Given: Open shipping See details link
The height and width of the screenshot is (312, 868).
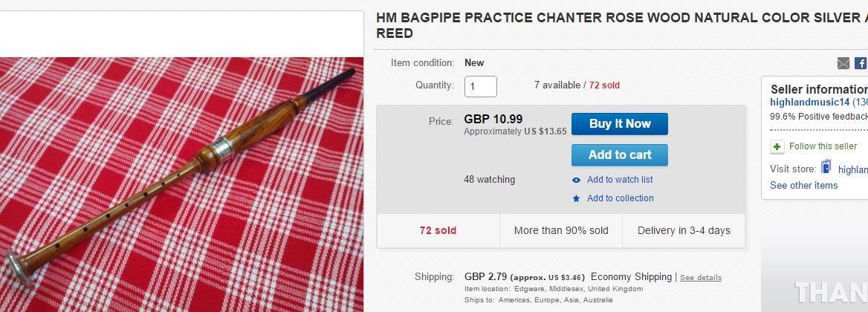Looking at the screenshot, I should click(700, 278).
